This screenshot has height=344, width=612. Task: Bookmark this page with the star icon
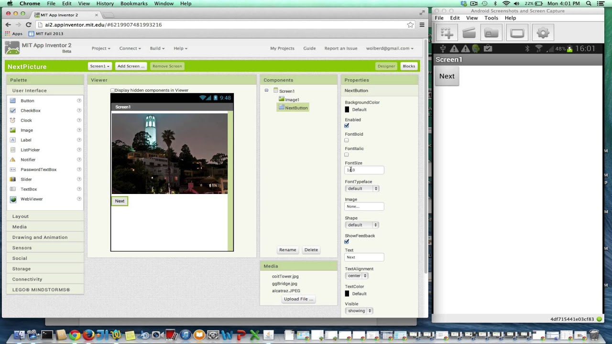tap(410, 24)
